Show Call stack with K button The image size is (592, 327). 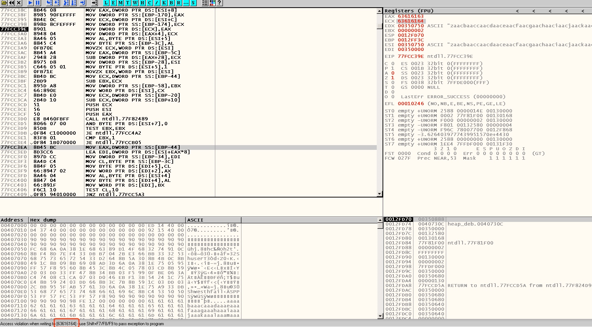(164, 3)
